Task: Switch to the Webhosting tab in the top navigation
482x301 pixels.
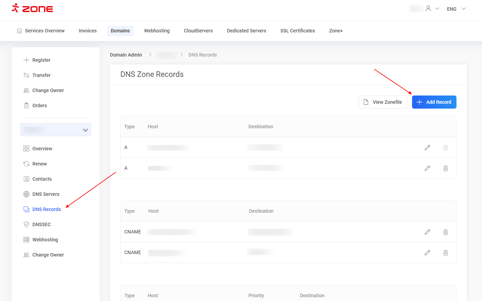Action: tap(157, 31)
